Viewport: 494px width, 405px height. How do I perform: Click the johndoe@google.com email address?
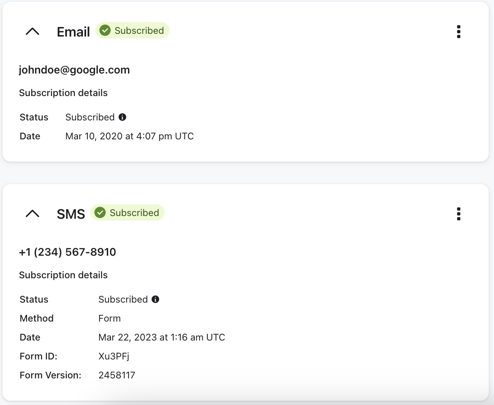(74, 69)
